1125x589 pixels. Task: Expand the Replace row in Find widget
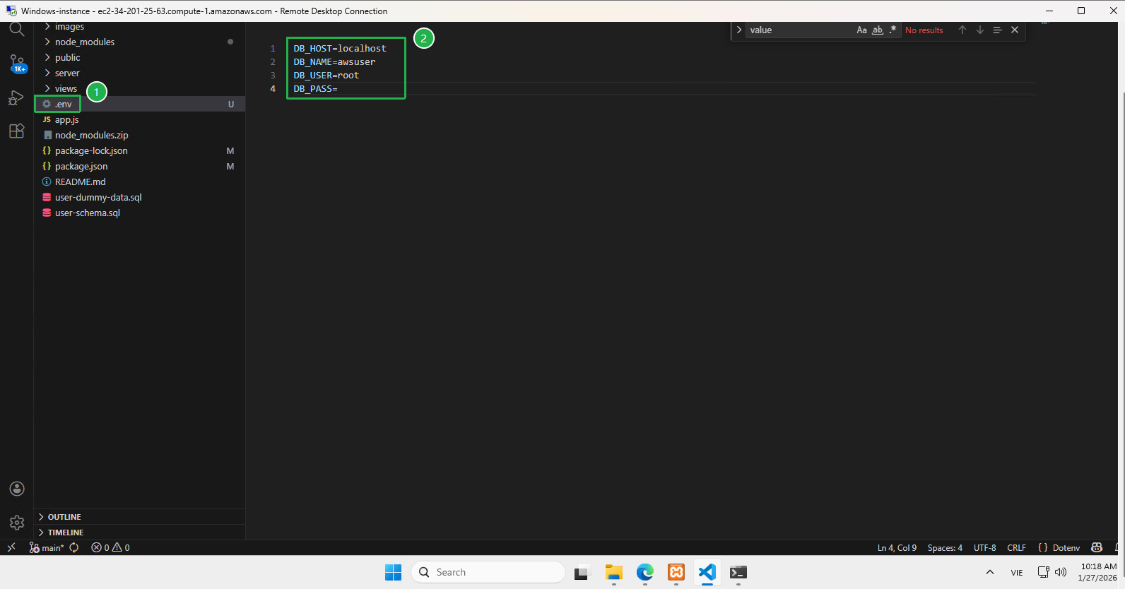pyautogui.click(x=739, y=30)
